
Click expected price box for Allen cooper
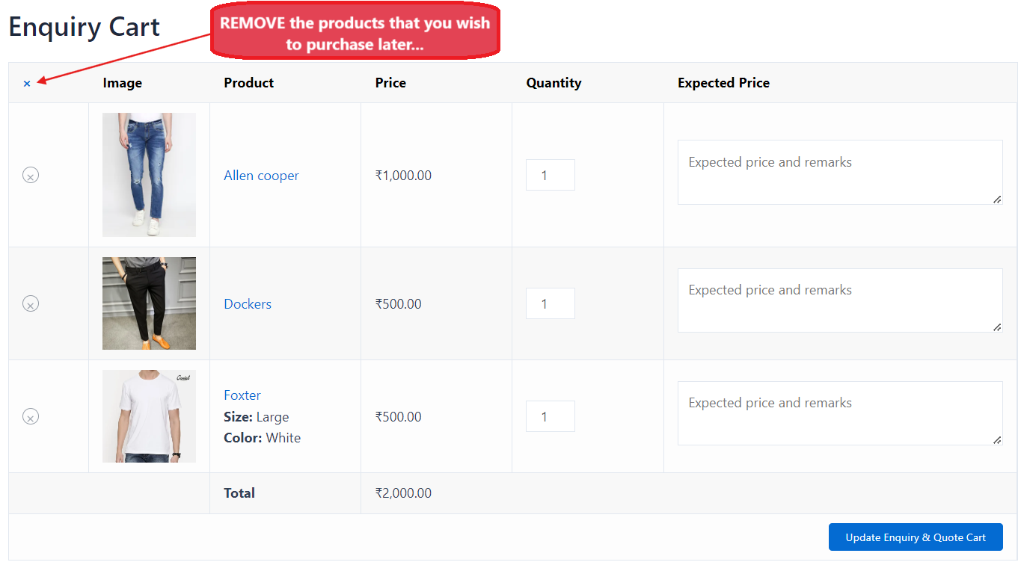(x=839, y=172)
